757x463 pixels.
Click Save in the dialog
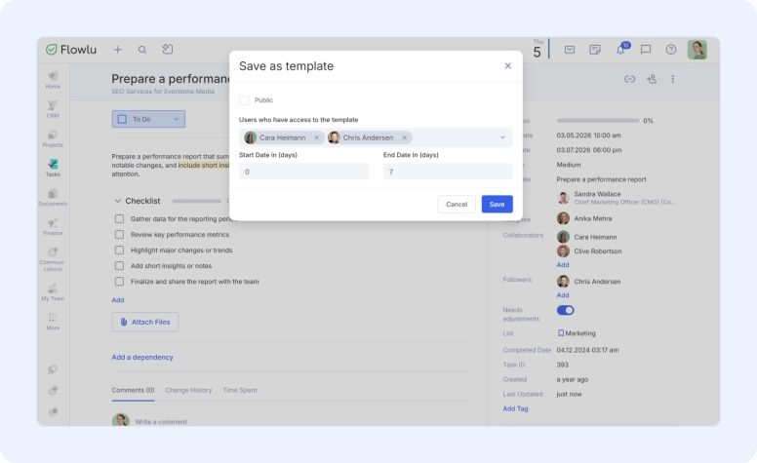click(497, 204)
